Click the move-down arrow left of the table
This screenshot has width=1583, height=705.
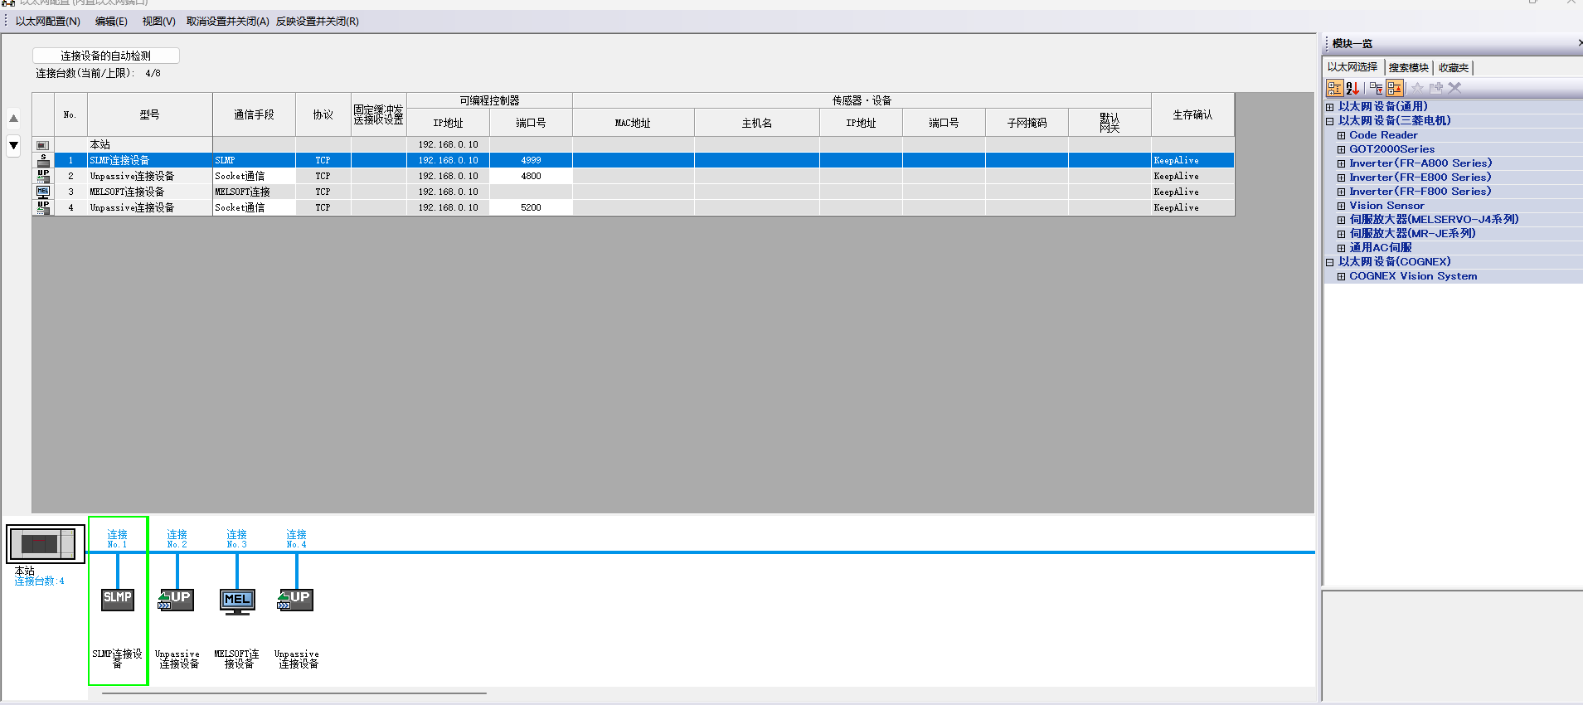coord(13,145)
